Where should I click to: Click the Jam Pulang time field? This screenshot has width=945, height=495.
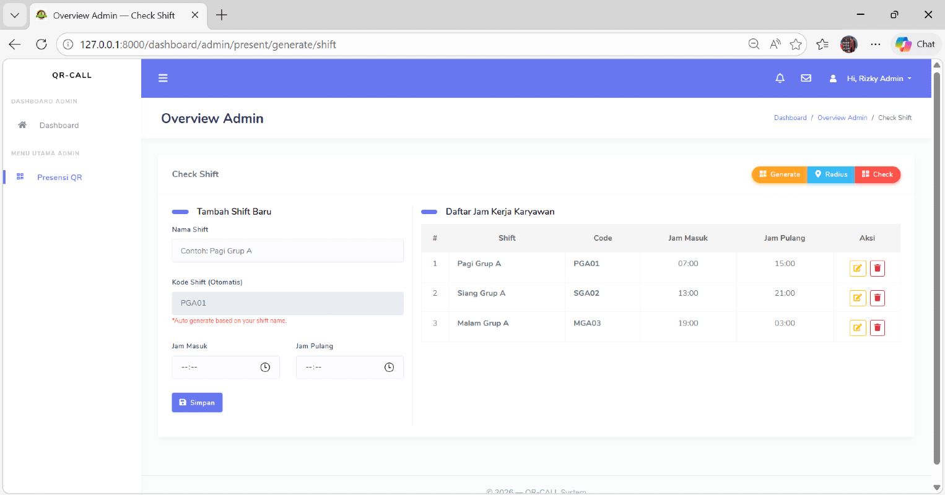pyautogui.click(x=349, y=367)
